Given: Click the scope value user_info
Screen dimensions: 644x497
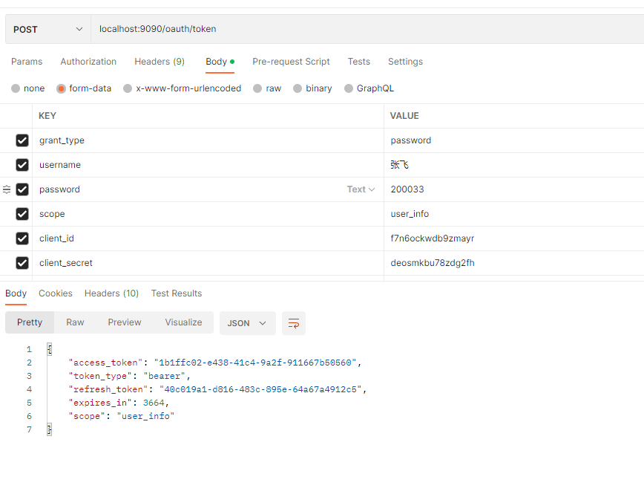Looking at the screenshot, I should click(514, 214).
